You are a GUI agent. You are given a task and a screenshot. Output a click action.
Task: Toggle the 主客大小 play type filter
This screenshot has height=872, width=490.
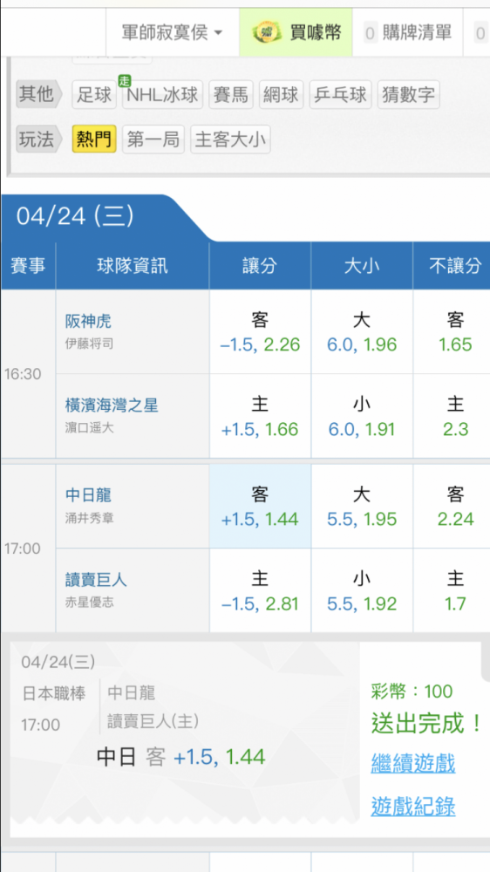tap(230, 139)
